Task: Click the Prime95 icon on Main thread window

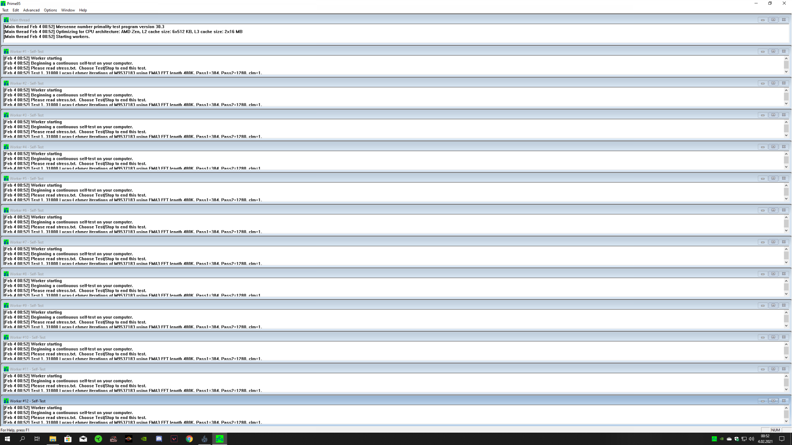Action: pos(6,20)
